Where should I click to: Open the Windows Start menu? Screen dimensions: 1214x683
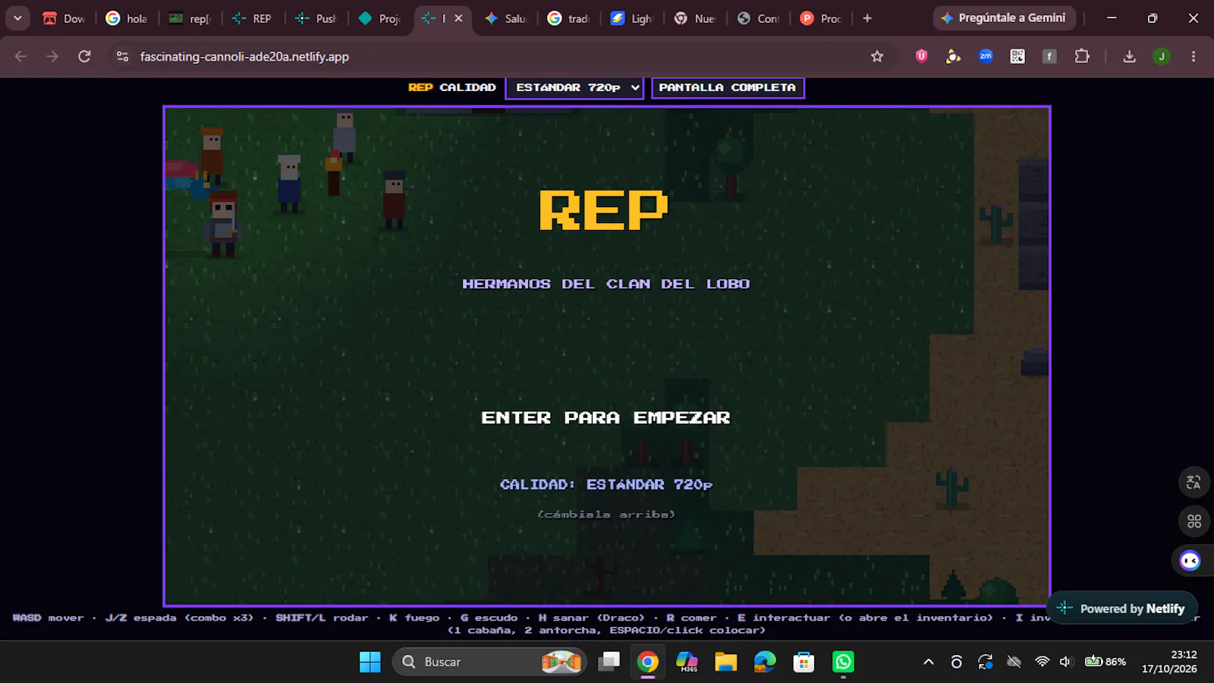pos(370,662)
